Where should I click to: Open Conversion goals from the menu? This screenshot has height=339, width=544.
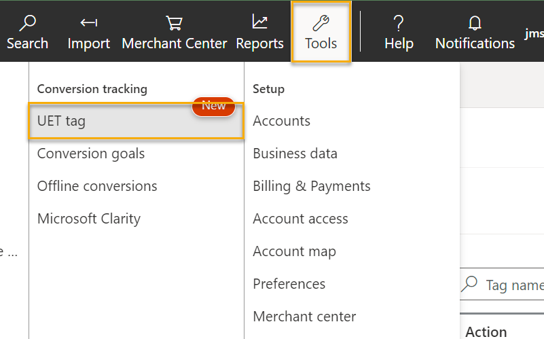(91, 154)
